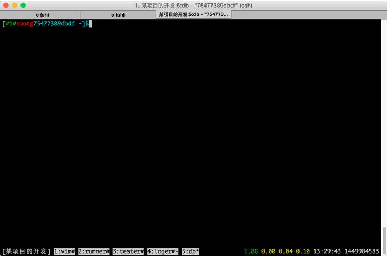Click the window title text in title bar
Viewport: 387px width, 257px height.
pos(194,6)
